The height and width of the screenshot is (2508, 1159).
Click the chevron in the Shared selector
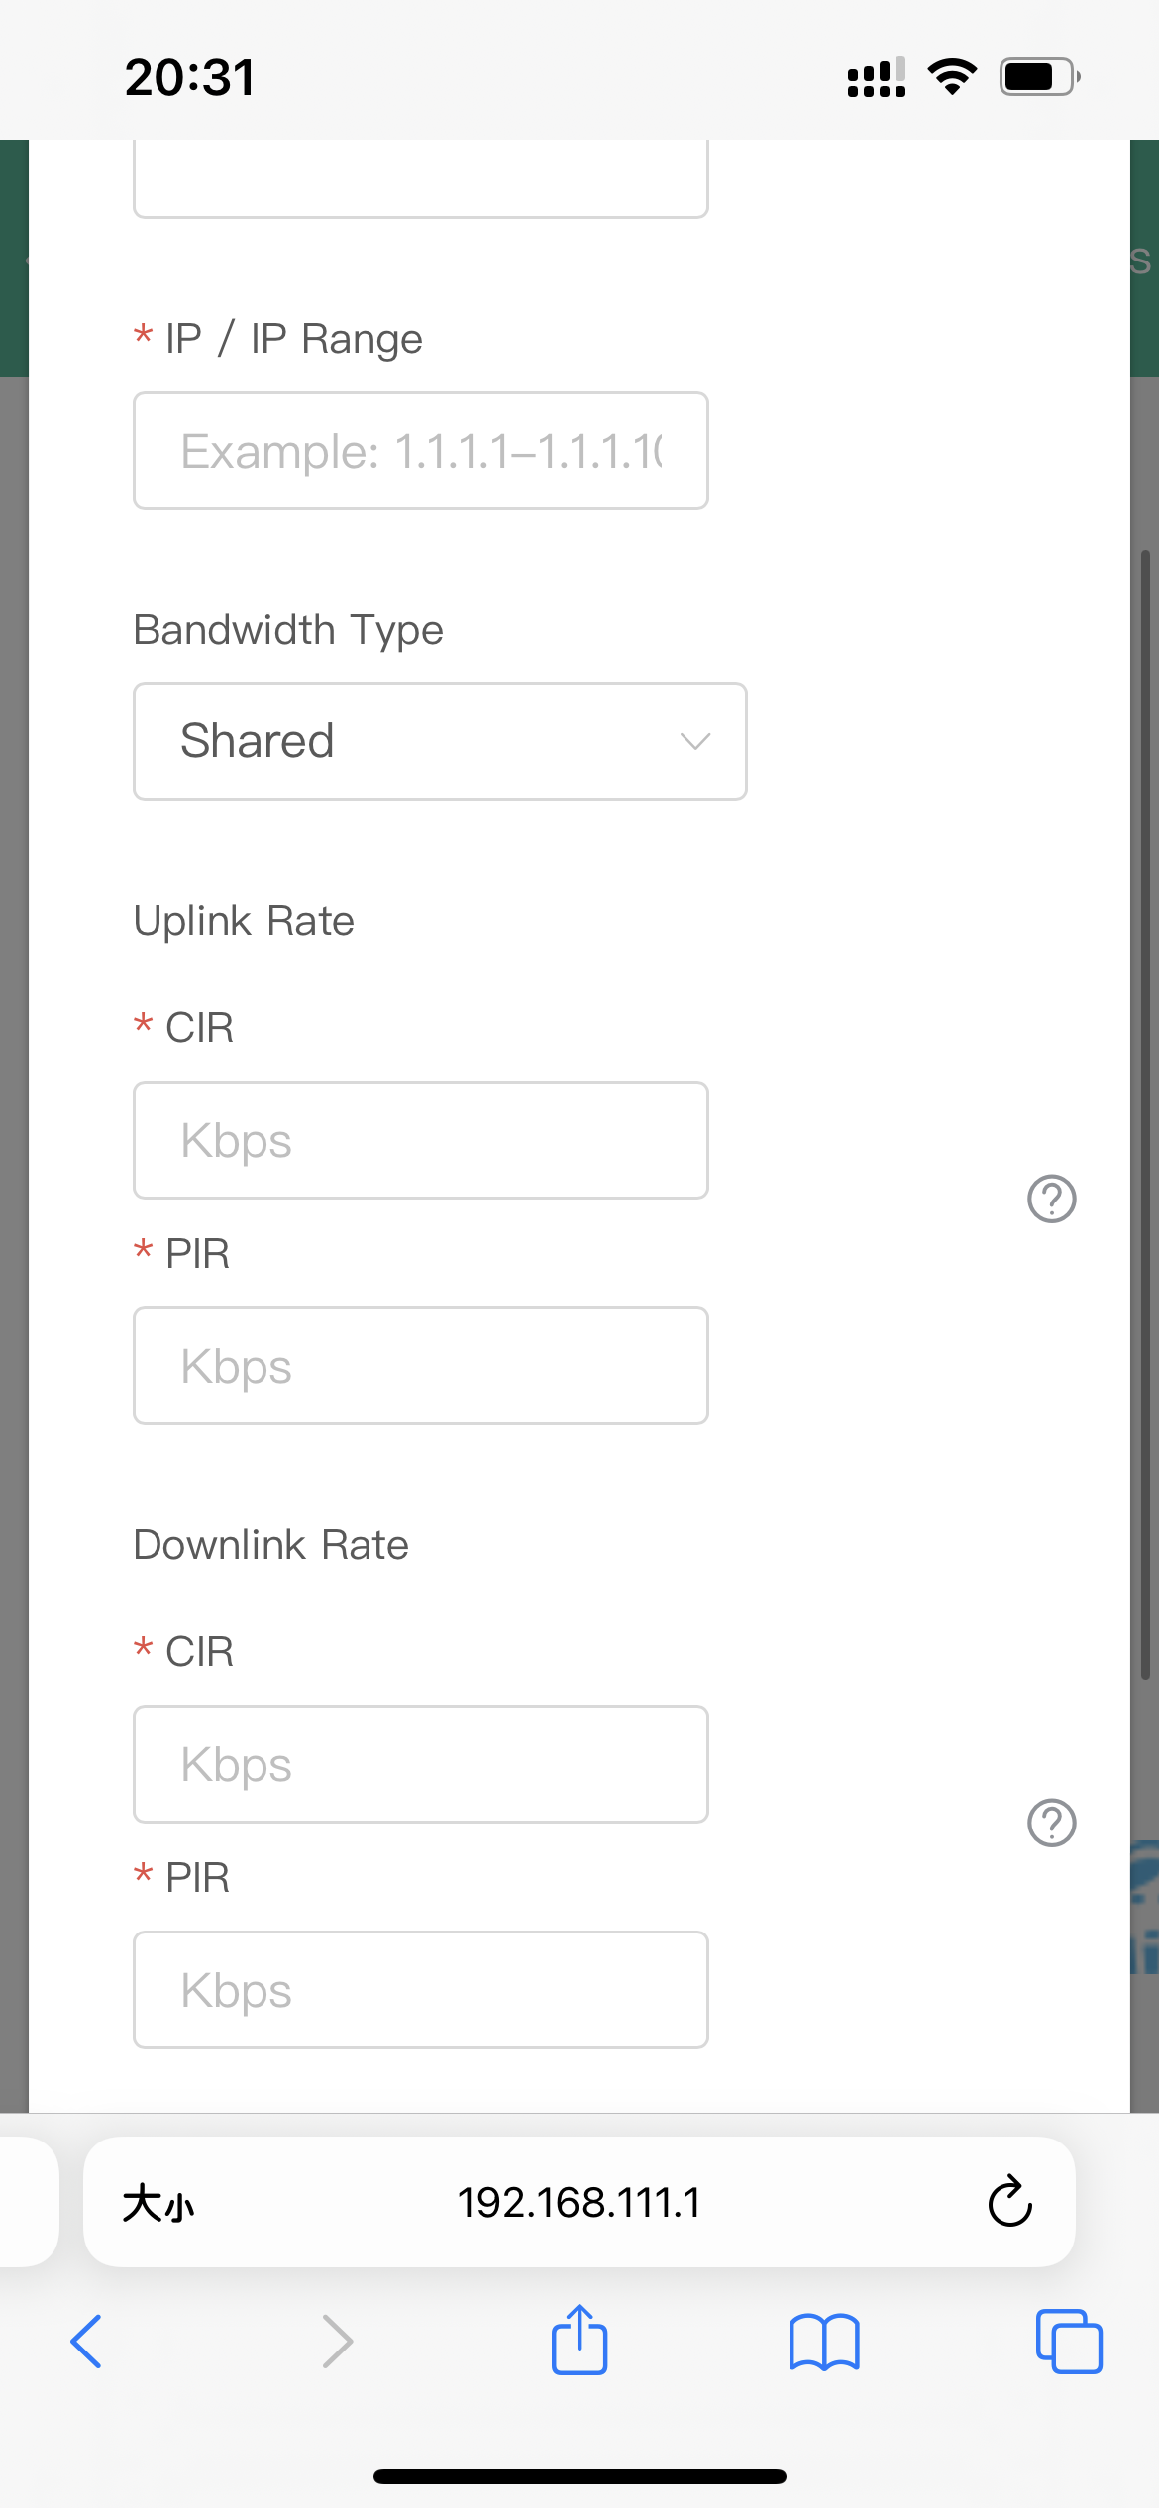(x=695, y=741)
